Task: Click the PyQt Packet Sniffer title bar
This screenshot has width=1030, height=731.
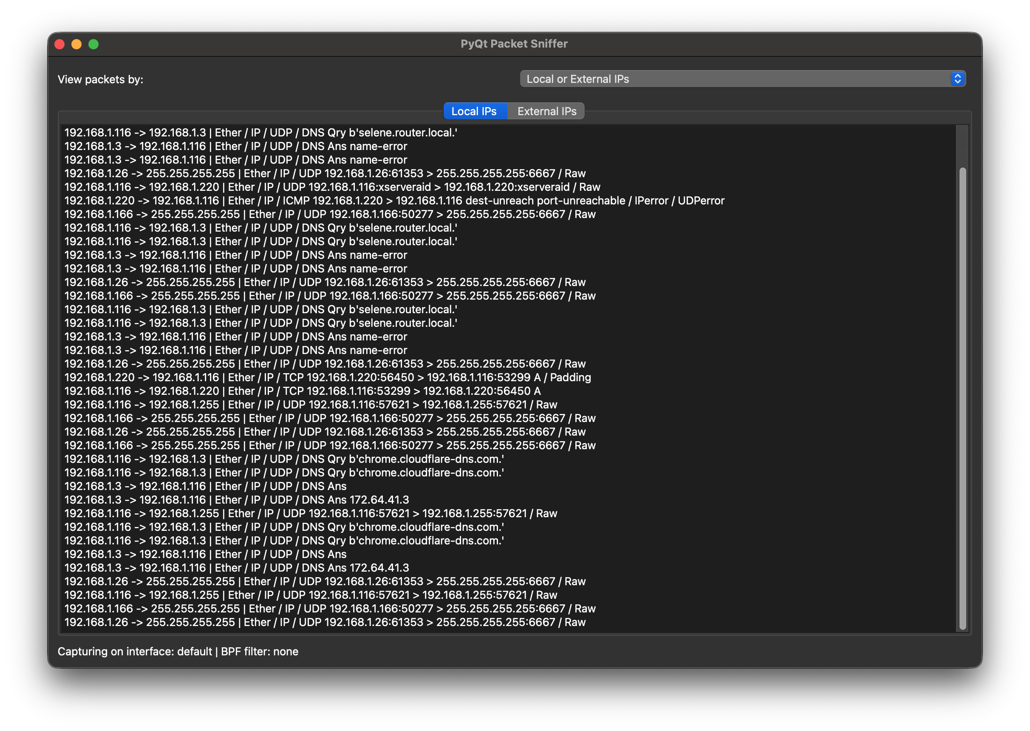Action: point(514,44)
